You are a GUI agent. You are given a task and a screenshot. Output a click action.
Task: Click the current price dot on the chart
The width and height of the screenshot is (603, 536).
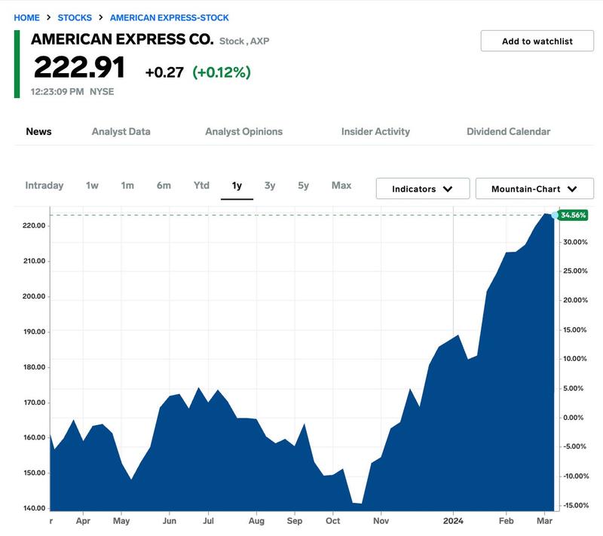point(555,216)
